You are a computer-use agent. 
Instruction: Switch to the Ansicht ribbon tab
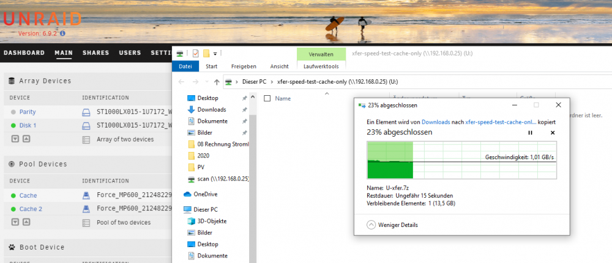(x=280, y=67)
